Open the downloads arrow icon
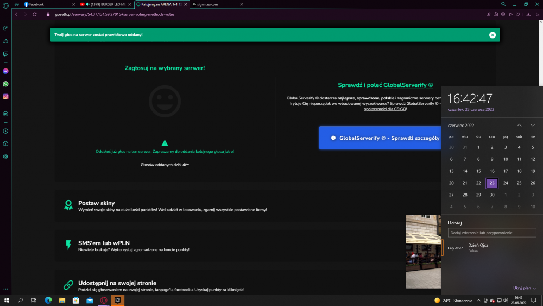The height and width of the screenshot is (306, 543). coord(528,14)
